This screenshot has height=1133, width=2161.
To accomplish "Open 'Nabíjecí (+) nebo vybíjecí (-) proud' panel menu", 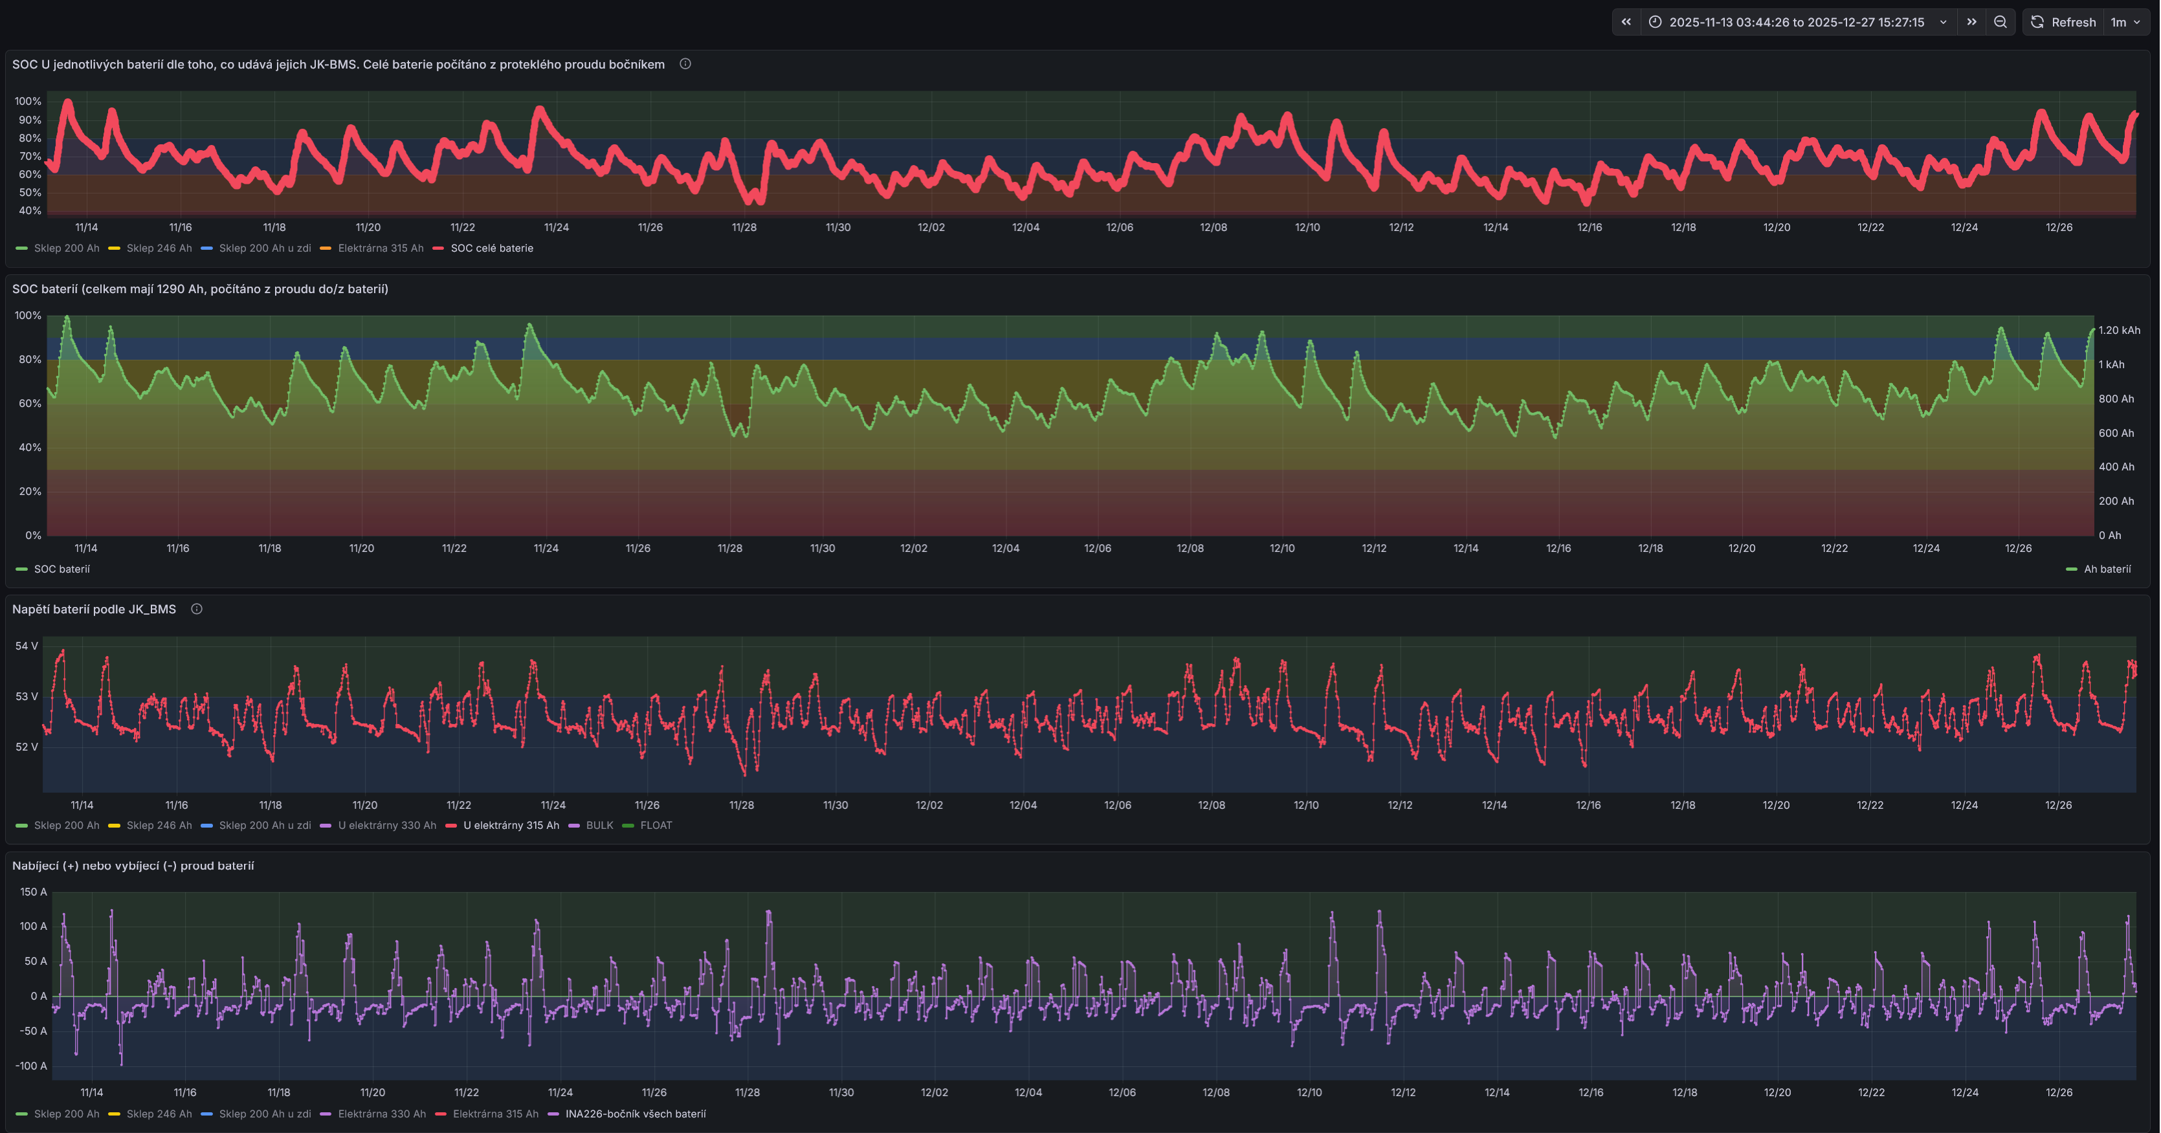I will click(x=133, y=866).
